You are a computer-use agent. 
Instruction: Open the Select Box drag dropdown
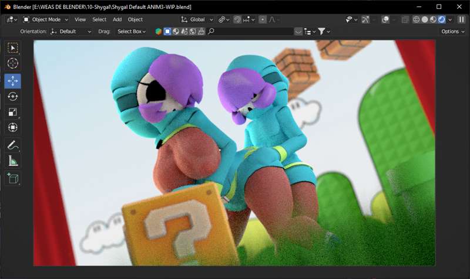pyautogui.click(x=132, y=31)
